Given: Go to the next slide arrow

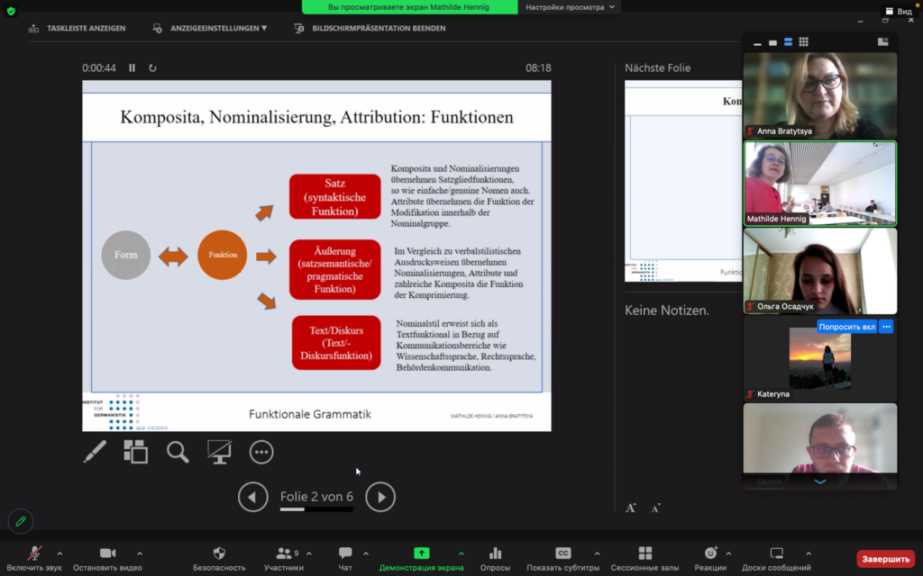Looking at the screenshot, I should 380,497.
